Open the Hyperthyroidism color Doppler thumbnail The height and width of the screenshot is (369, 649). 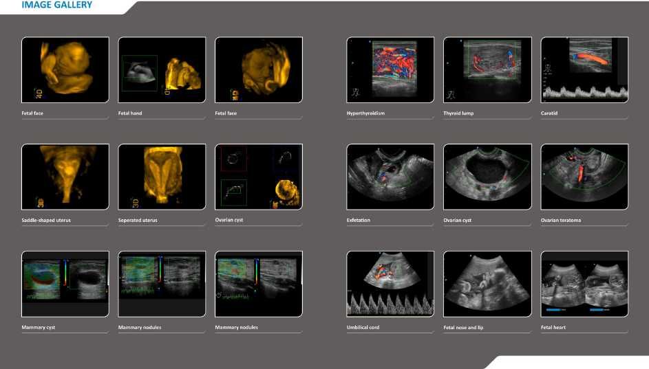390,70
